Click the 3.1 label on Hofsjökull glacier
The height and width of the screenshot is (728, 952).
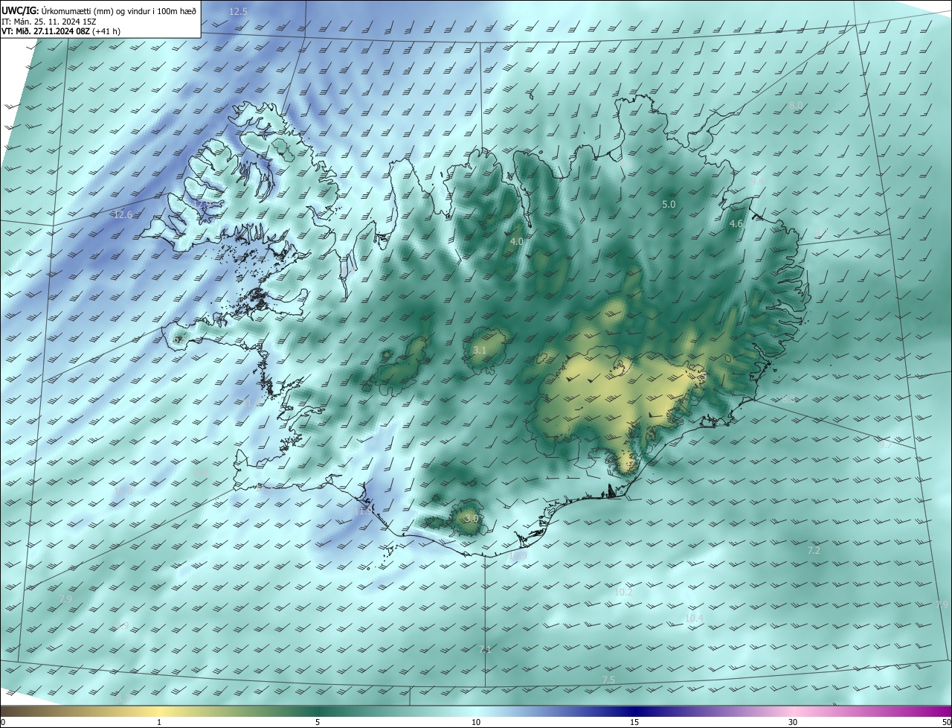480,350
